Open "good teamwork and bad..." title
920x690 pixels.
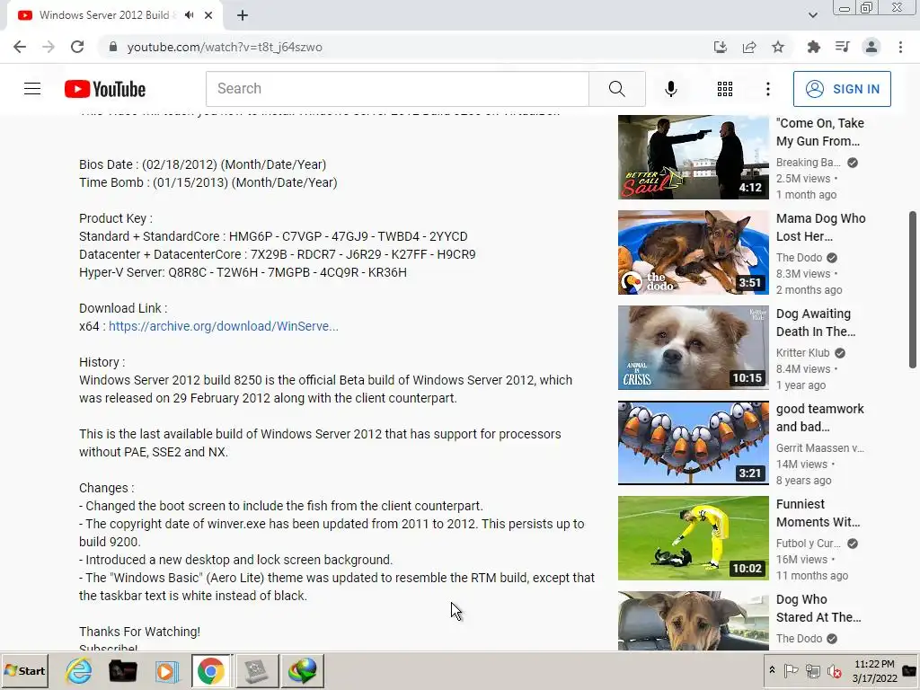click(819, 418)
